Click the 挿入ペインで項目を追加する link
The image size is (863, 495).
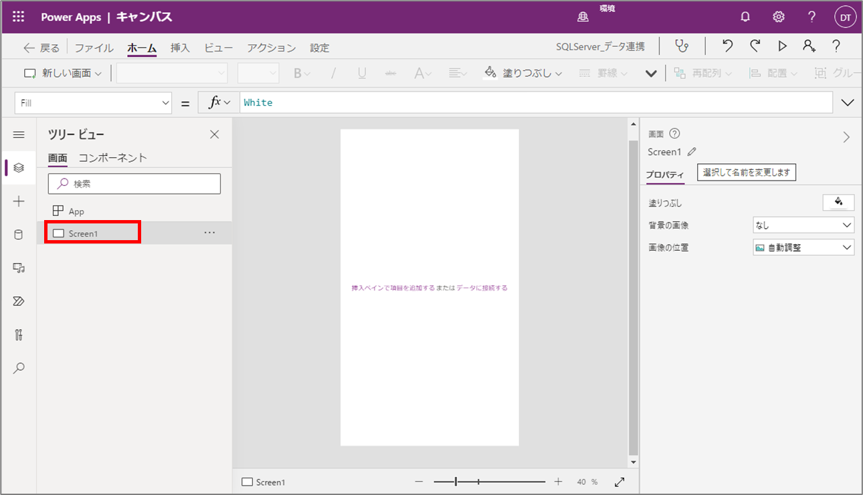[x=393, y=288]
